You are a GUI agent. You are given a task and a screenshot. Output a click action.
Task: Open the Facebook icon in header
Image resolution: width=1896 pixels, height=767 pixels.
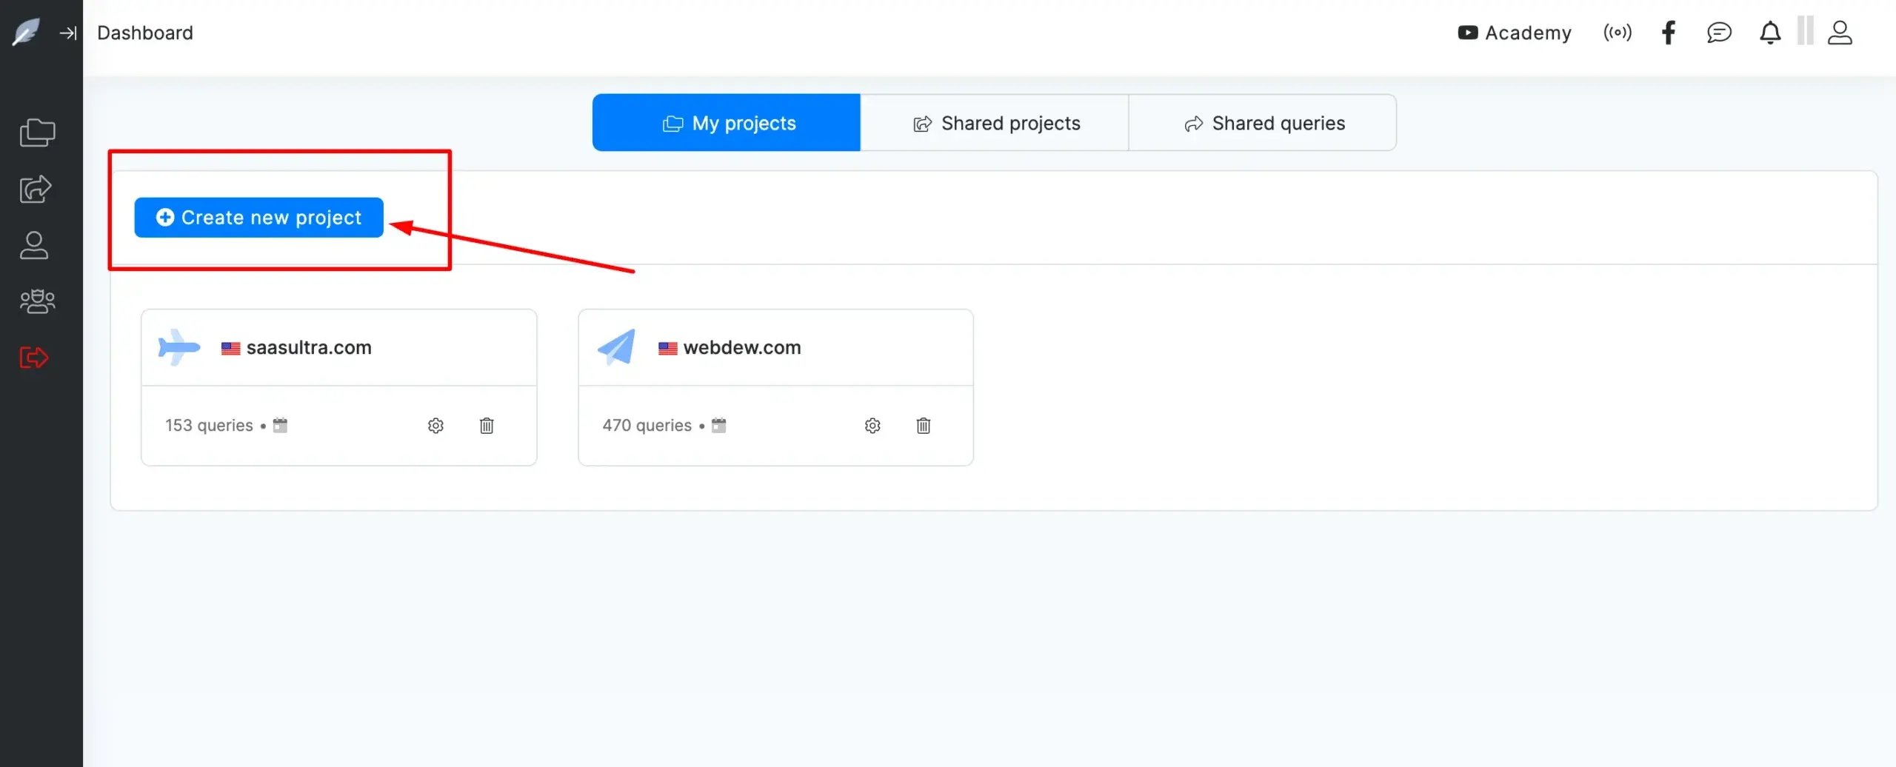point(1669,33)
